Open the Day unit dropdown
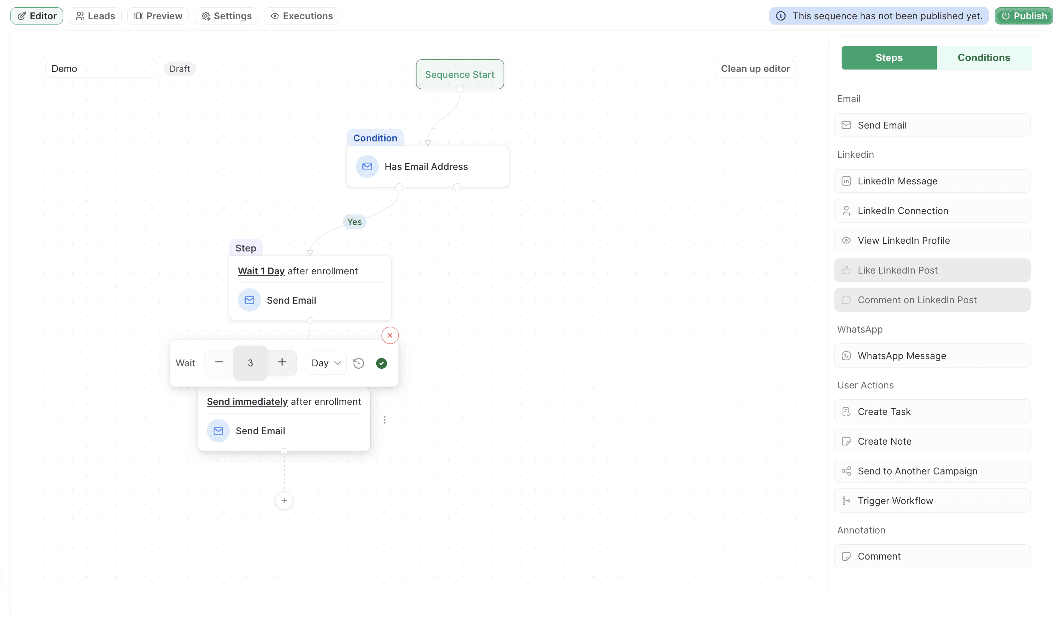 point(326,363)
